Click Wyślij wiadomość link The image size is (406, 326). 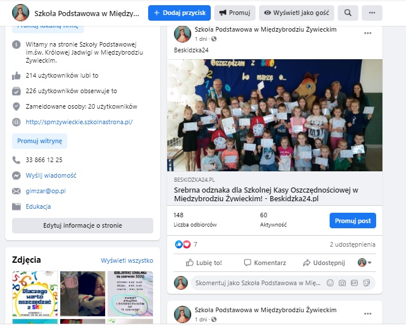coord(51,175)
